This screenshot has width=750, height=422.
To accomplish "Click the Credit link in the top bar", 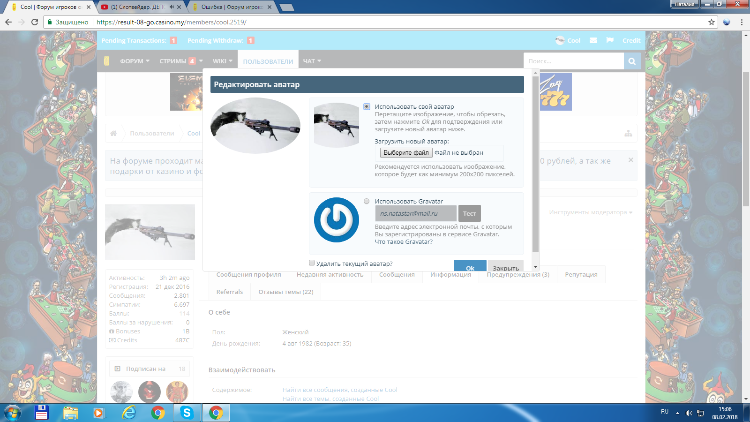I will click(631, 40).
